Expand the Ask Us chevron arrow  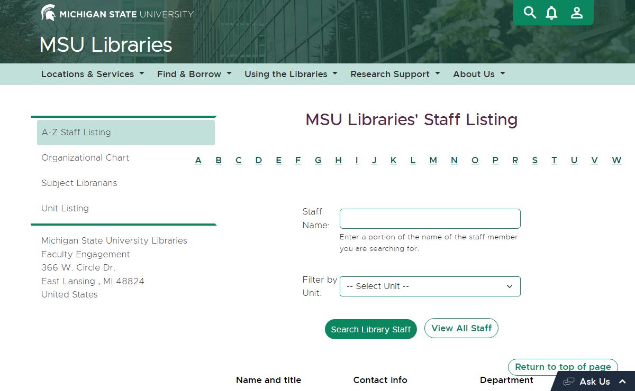pyautogui.click(x=622, y=381)
